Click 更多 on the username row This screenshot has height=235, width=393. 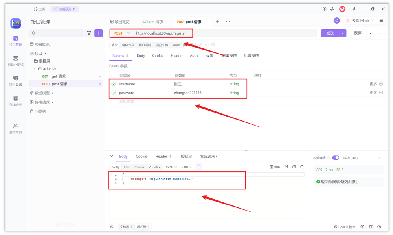click(x=373, y=84)
